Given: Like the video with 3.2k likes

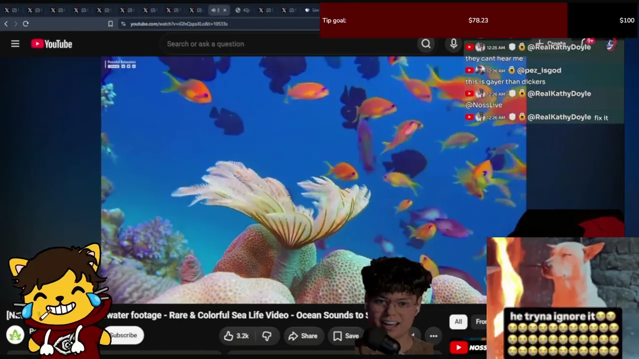Looking at the screenshot, I should [237, 336].
